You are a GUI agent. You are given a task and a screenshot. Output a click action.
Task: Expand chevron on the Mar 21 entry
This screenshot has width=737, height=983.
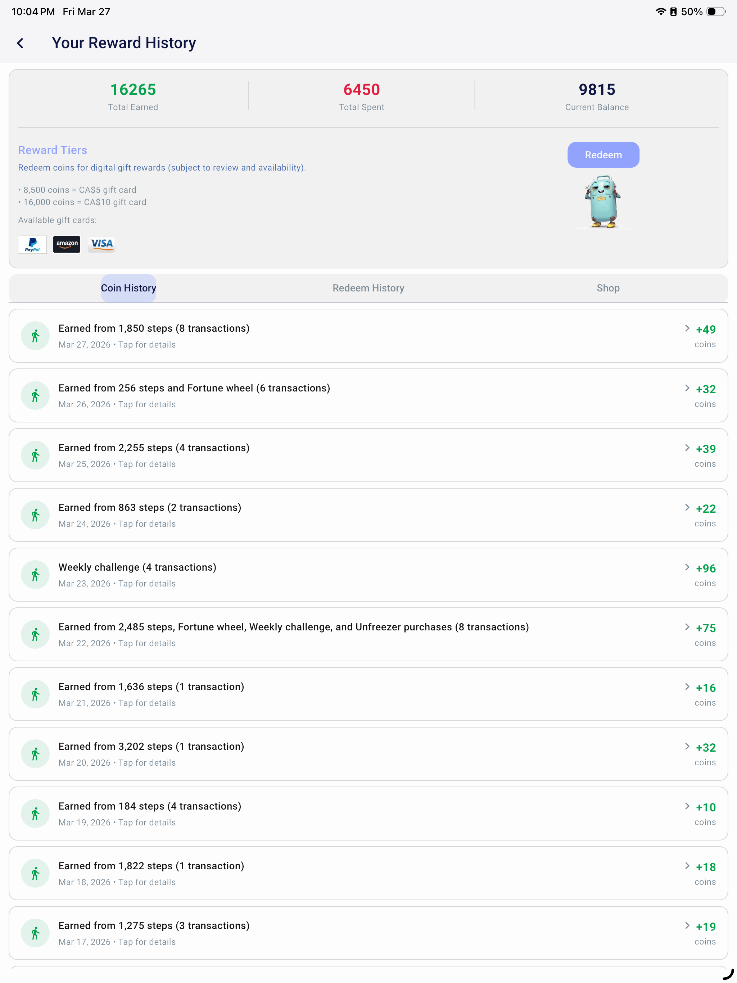click(687, 687)
